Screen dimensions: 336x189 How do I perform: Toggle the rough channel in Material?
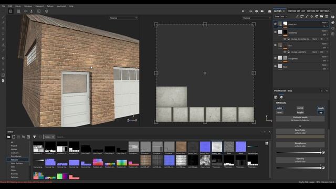[x=321, y=108]
